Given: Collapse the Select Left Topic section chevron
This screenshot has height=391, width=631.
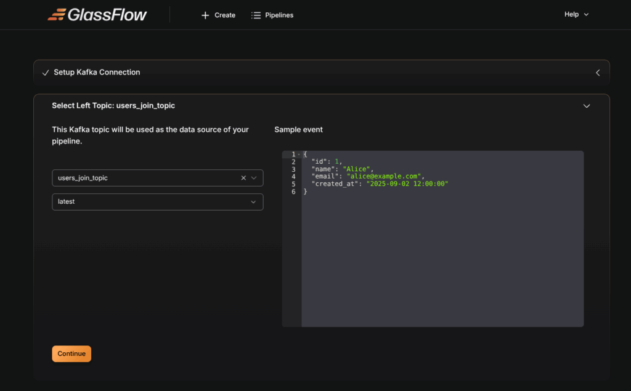Looking at the screenshot, I should point(587,106).
